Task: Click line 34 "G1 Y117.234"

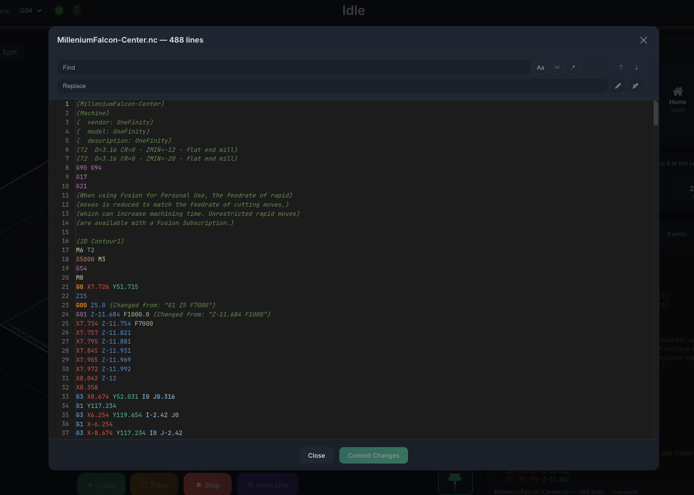Action: [x=96, y=406]
